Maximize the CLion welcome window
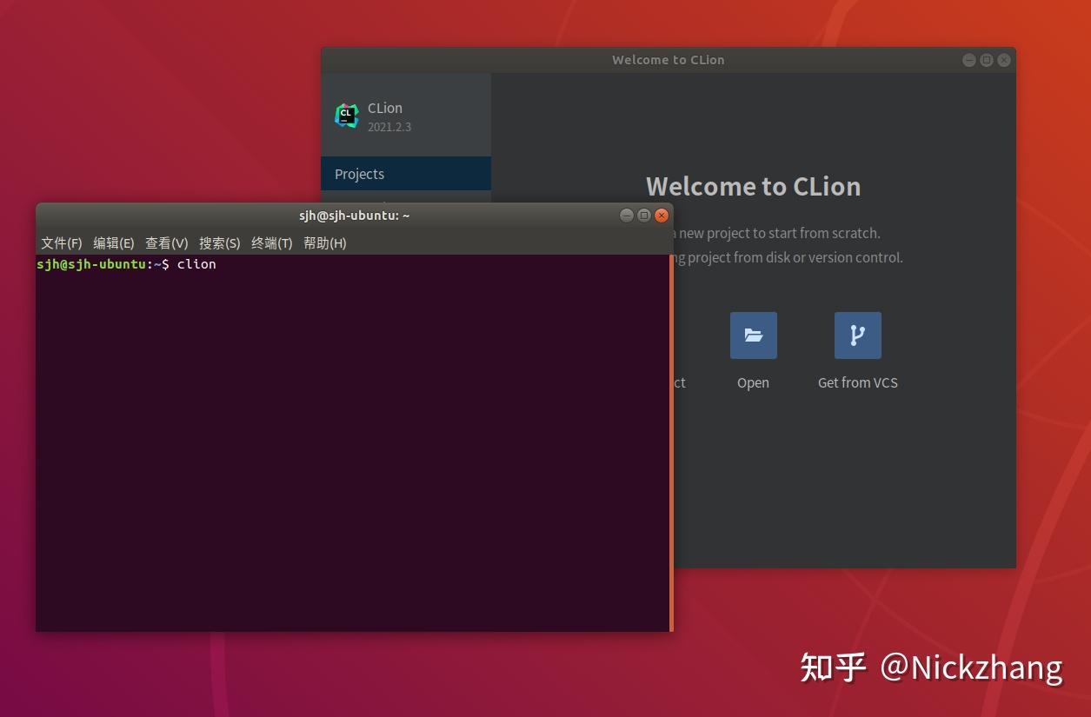The image size is (1091, 717). click(x=987, y=60)
